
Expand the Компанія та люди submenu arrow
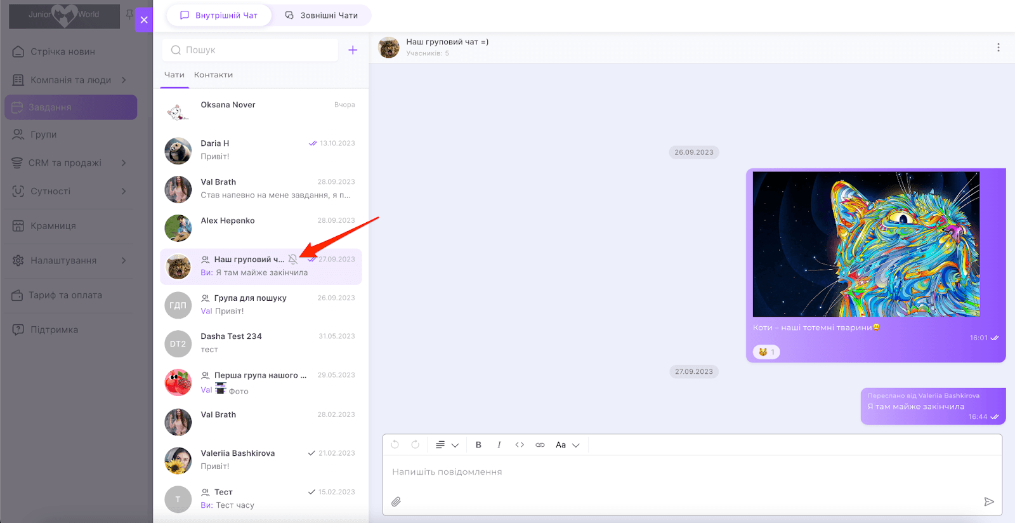click(124, 80)
